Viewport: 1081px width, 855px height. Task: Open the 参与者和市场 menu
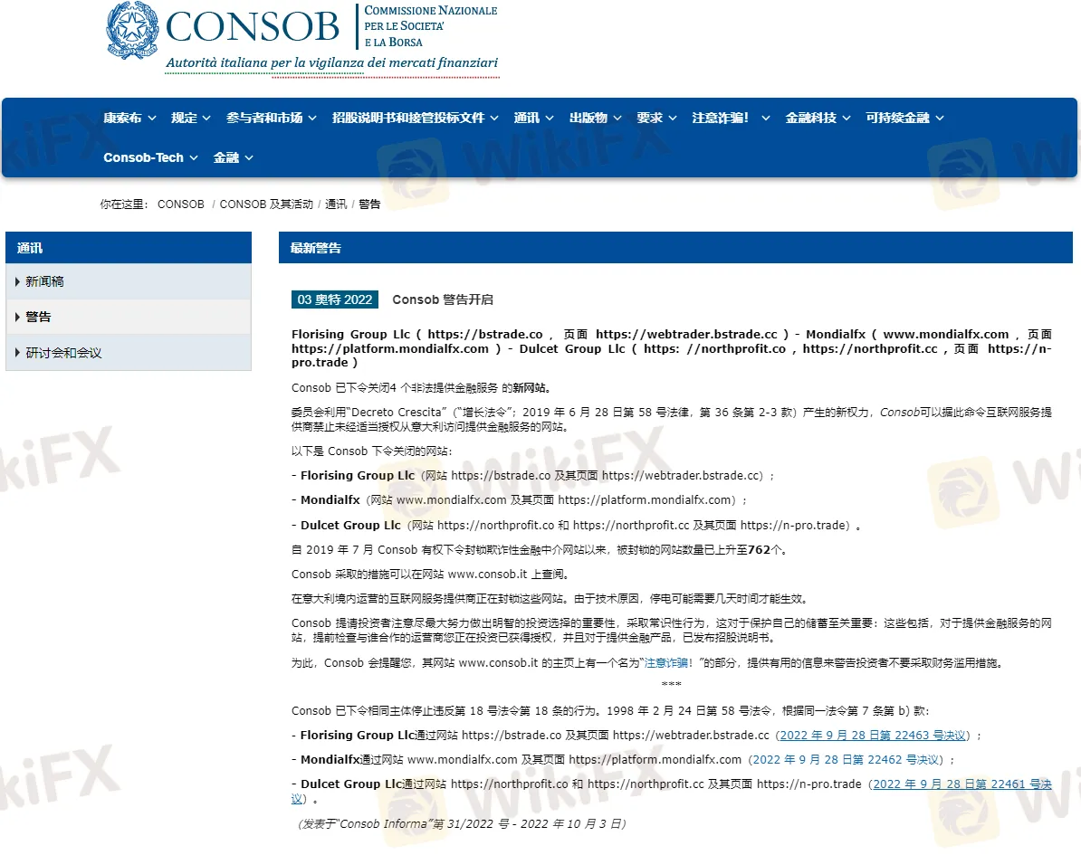pyautogui.click(x=264, y=118)
